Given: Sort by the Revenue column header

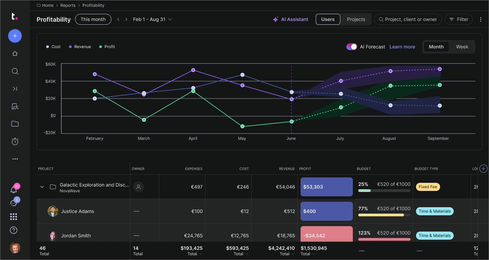Looking at the screenshot, I should tap(287, 169).
